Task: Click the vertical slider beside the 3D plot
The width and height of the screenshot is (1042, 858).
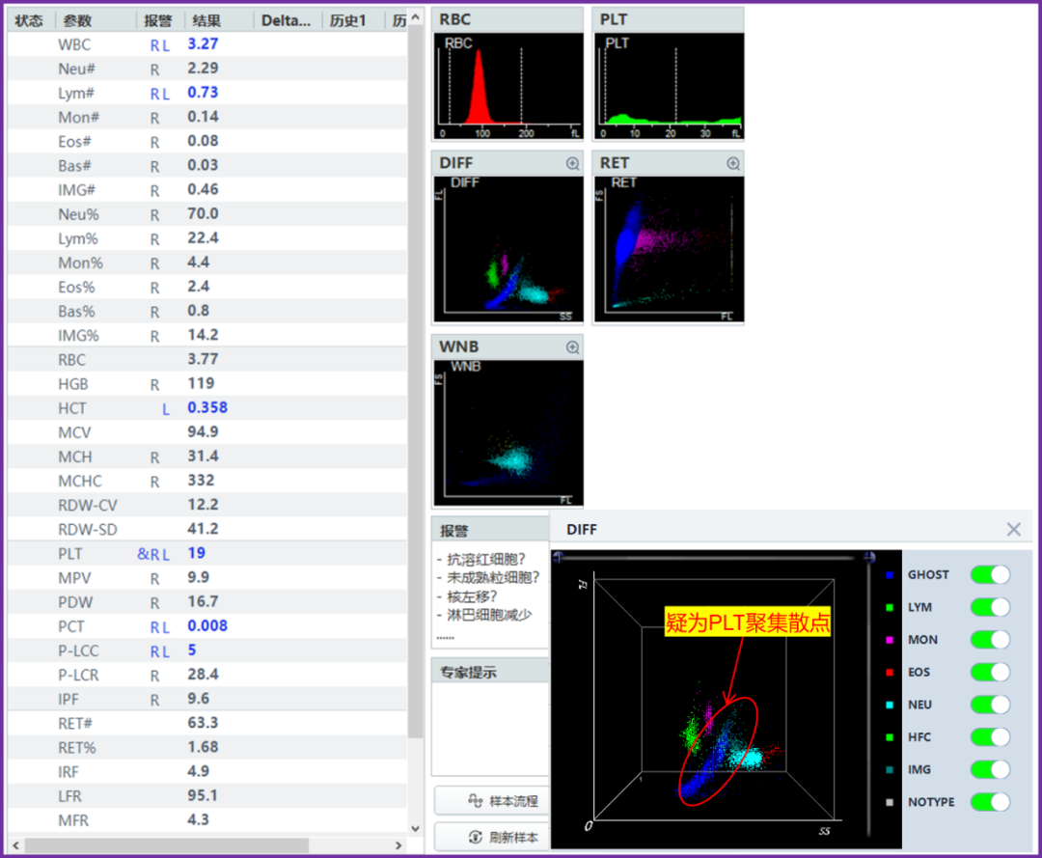Action: [869, 695]
